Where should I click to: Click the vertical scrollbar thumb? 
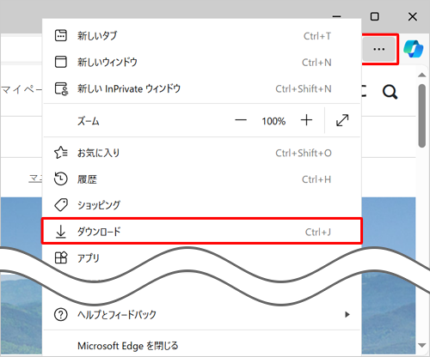point(421,116)
